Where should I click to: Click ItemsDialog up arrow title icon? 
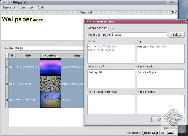(x=94, y=21)
